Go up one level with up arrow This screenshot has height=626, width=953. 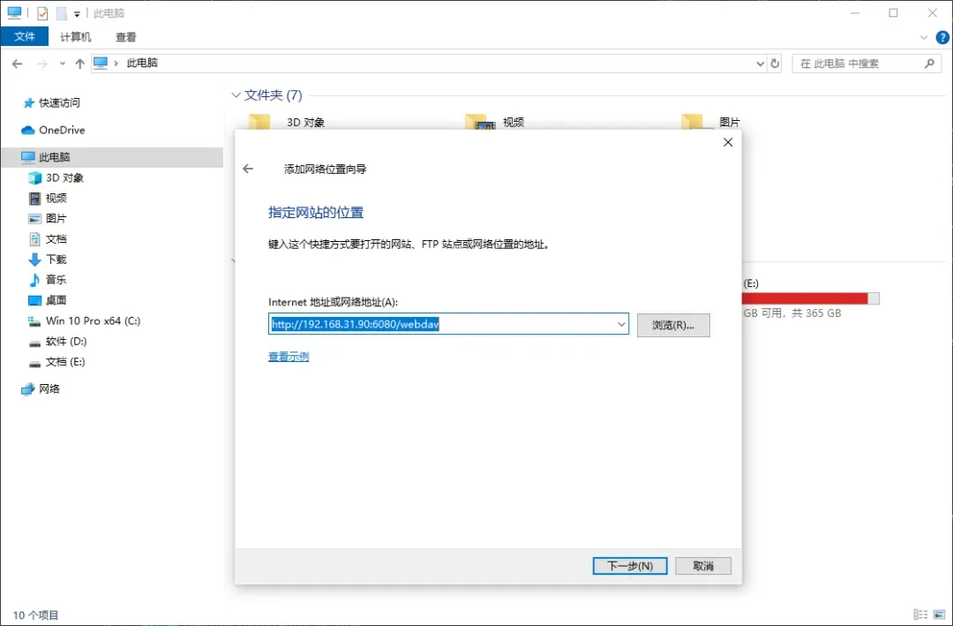[79, 64]
